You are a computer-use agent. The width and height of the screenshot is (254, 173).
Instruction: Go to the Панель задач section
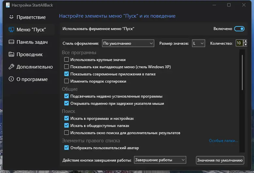(32, 42)
